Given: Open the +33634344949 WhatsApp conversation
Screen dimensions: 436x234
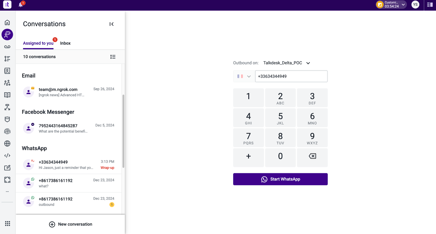Looking at the screenshot, I should click(x=69, y=165).
